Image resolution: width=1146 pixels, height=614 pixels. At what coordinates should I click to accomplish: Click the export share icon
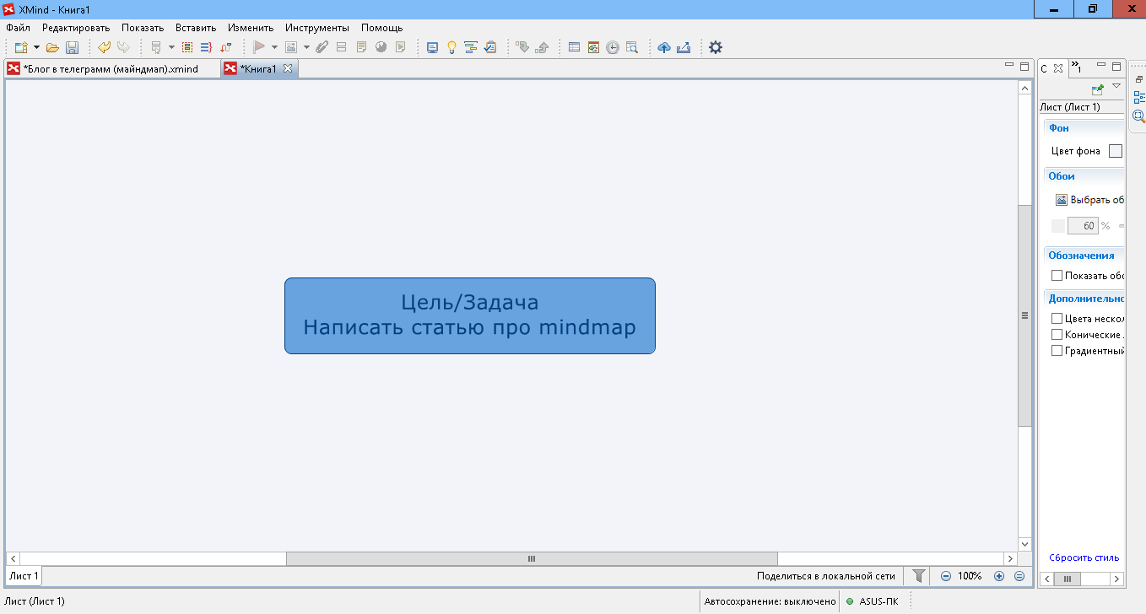(684, 47)
